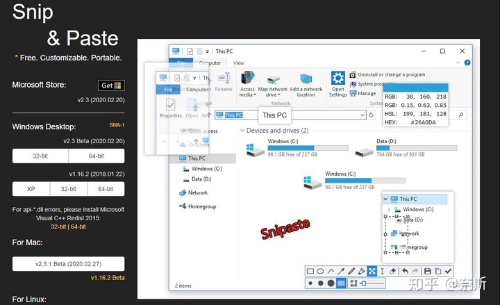
Task: Open the v1.16.2 Beta Mac link
Action: 108,278
